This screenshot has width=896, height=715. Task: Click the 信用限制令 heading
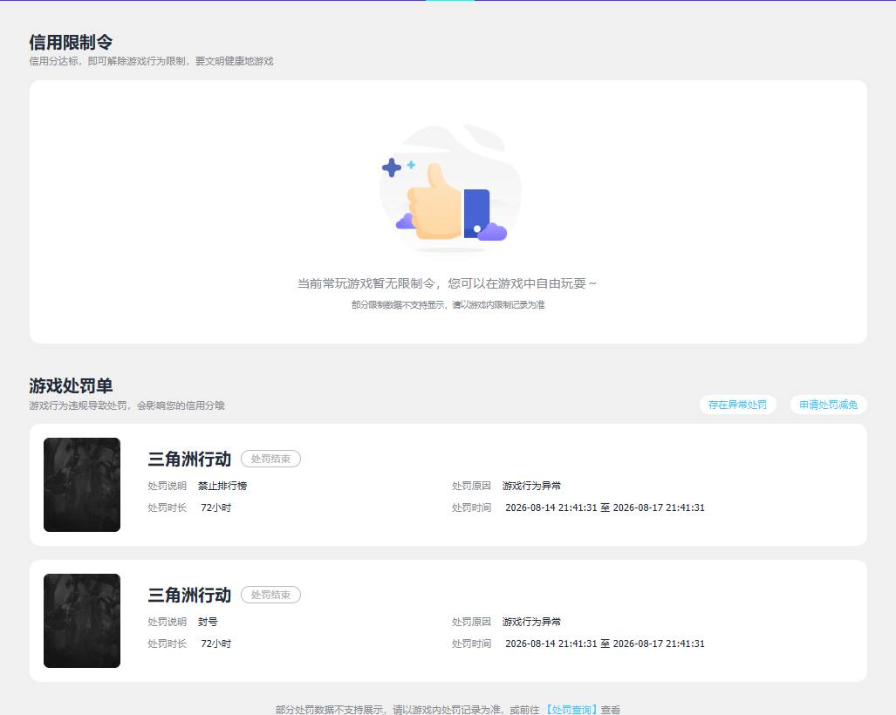coord(71,42)
